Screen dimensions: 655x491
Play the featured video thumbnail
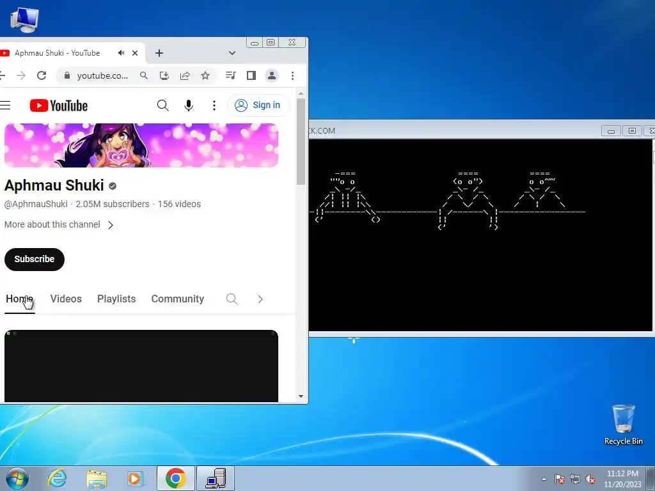[x=141, y=366]
